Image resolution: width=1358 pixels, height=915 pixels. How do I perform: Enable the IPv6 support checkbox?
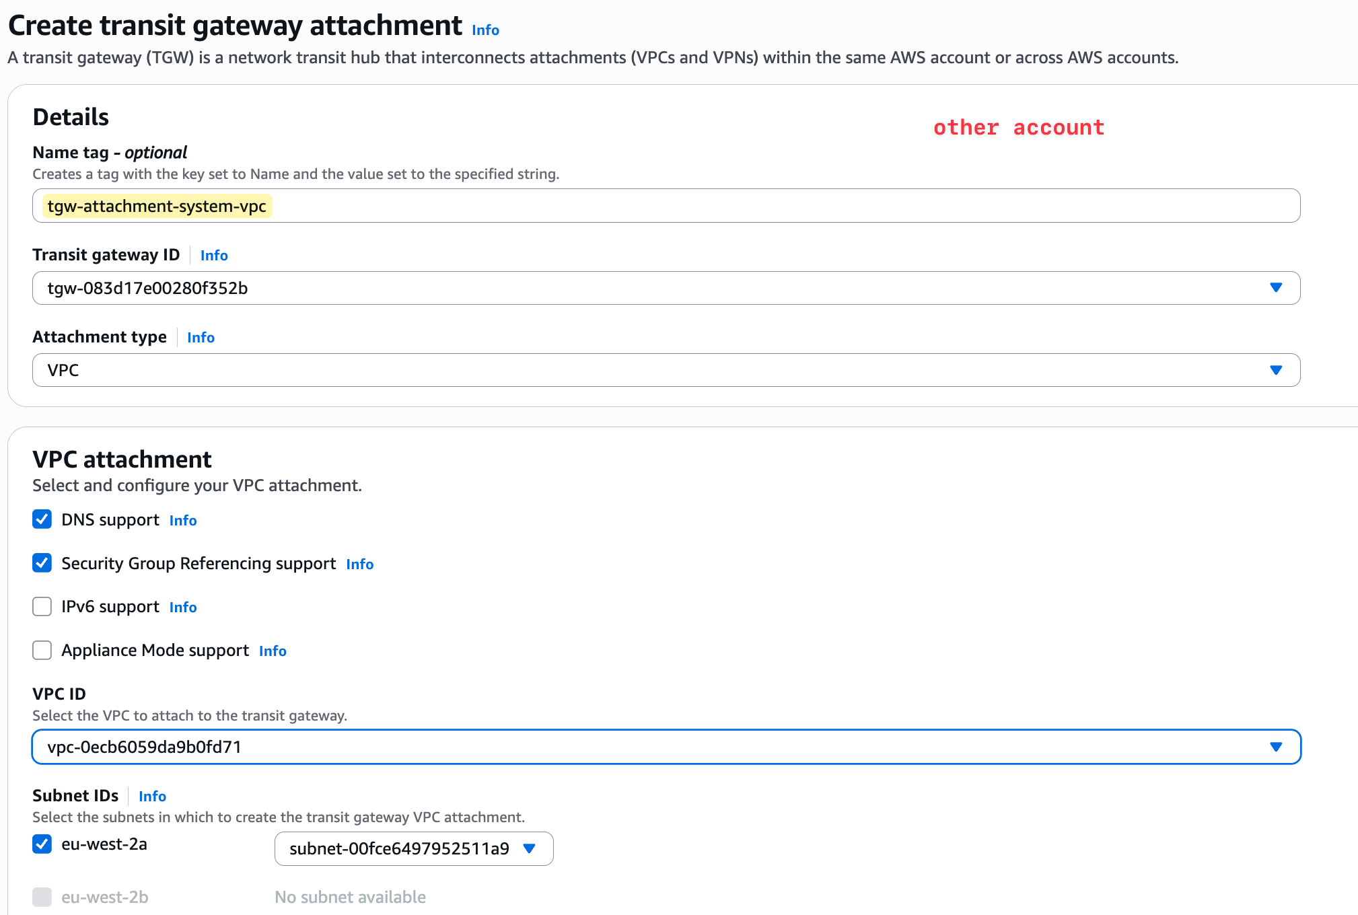coord(42,607)
